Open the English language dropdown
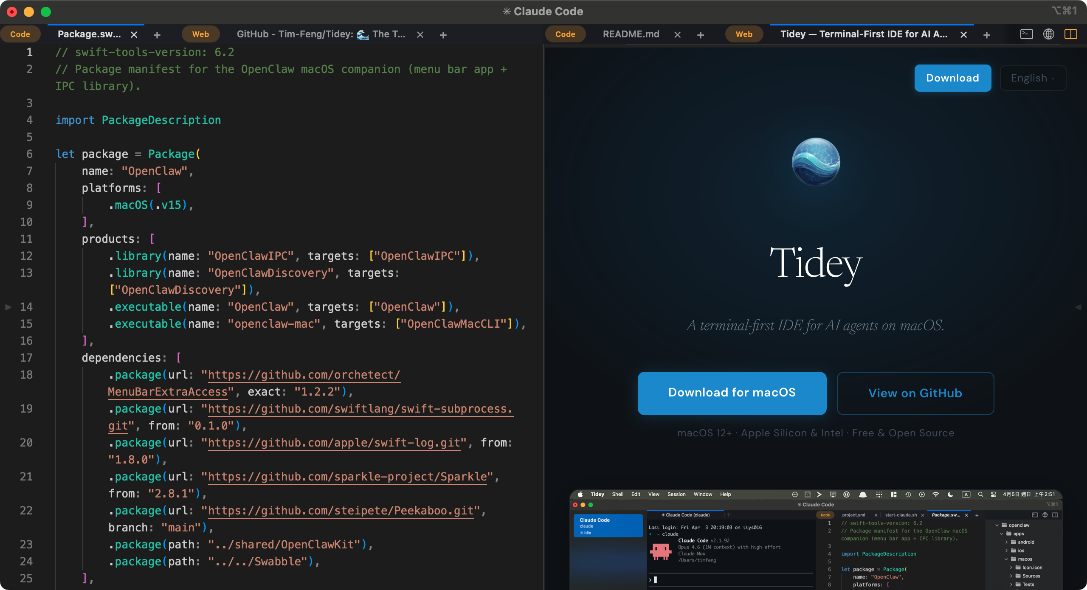The image size is (1087, 590). [x=1033, y=78]
